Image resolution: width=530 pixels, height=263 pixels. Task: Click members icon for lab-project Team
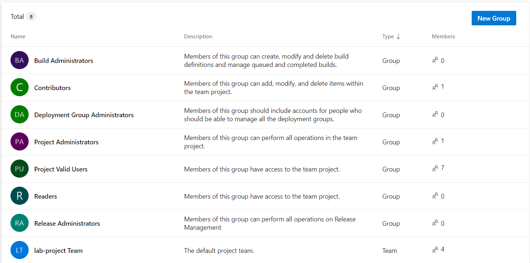click(435, 250)
